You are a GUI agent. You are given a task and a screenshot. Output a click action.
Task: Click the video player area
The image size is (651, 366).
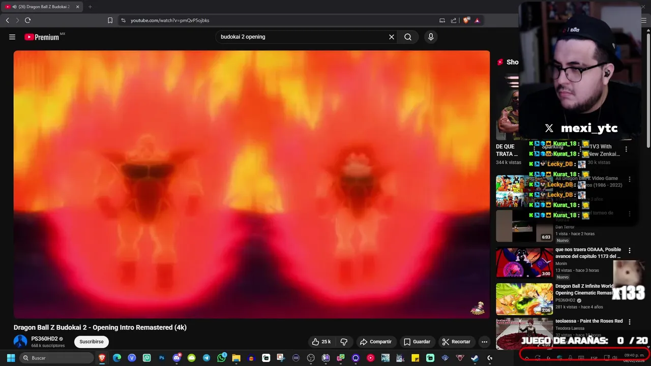[252, 185]
